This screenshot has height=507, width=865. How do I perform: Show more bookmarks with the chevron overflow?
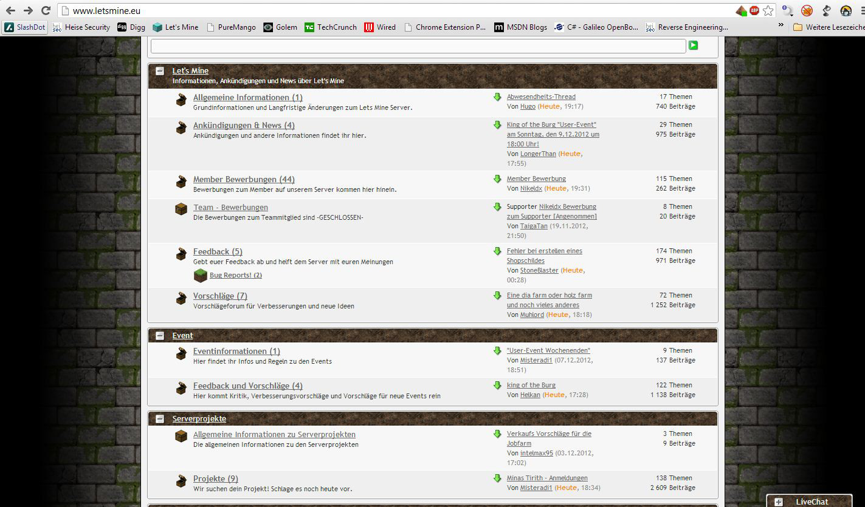point(781,26)
